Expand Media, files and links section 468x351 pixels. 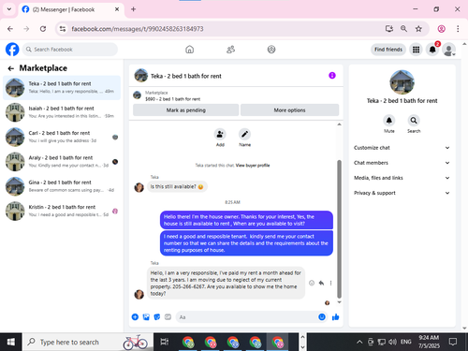tap(402, 178)
